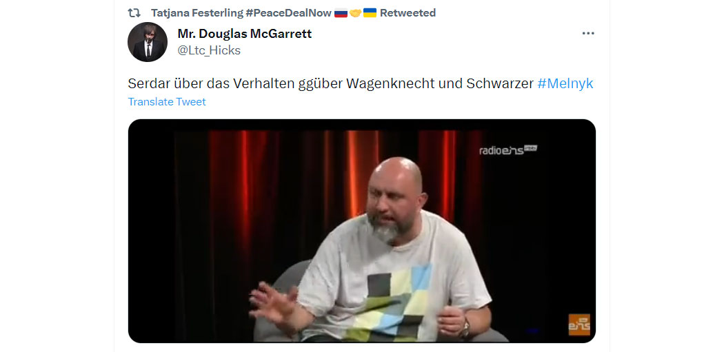This screenshot has width=724, height=352.
Task: Click the retweet arrows icon
Action: click(x=134, y=13)
